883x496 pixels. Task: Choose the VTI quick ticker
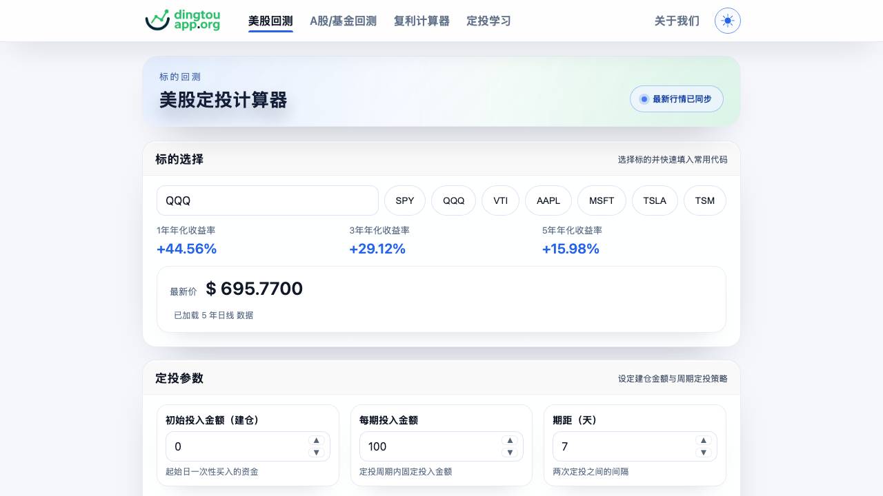point(500,200)
